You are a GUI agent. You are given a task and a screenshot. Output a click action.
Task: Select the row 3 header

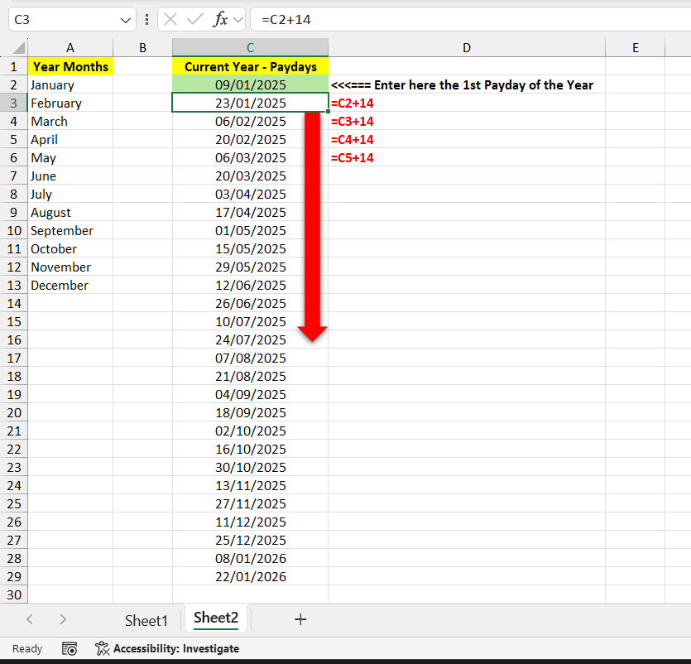14,103
